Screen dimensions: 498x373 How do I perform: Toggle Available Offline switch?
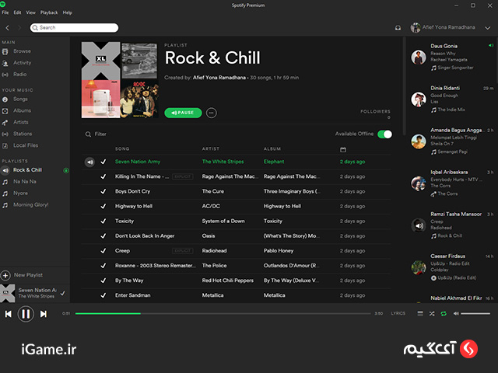pos(384,134)
